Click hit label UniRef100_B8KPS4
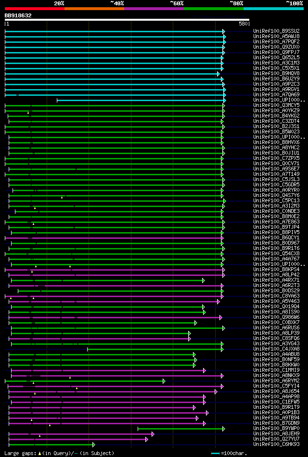 [x=276, y=269]
